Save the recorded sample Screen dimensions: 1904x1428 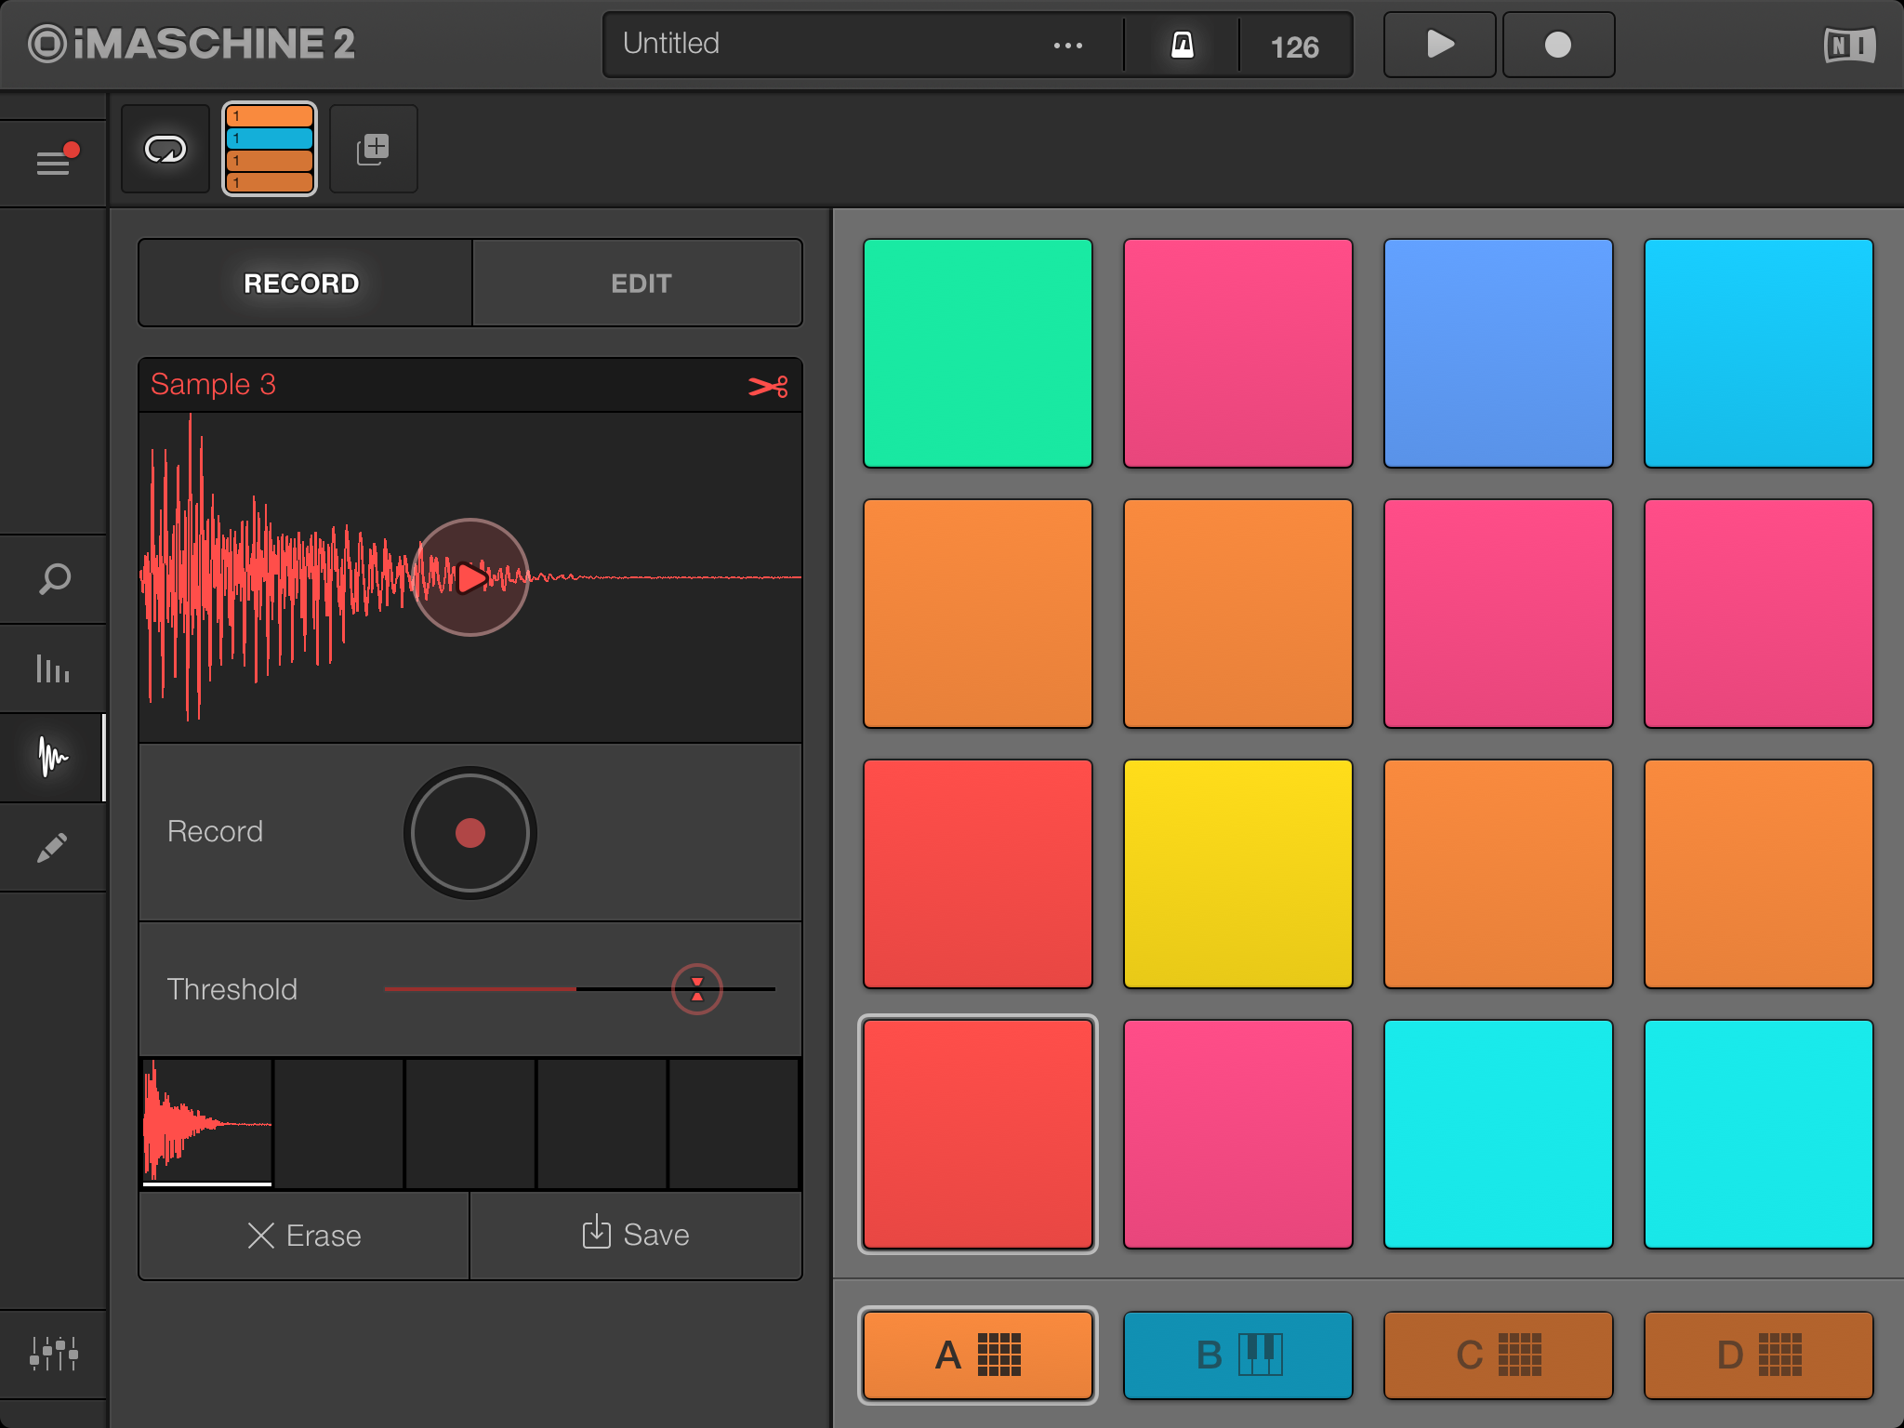636,1236
